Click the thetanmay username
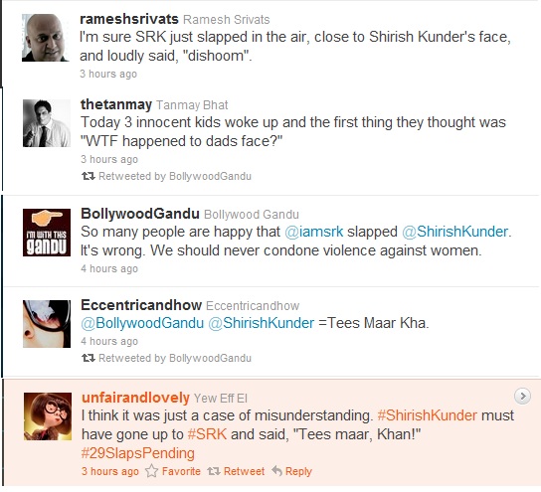The height and width of the screenshot is (492, 541). tap(116, 104)
